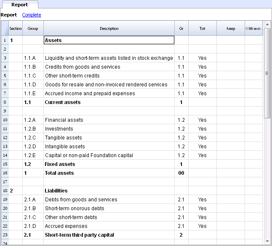
Task: Click 'Debts from goods and services' cell
Action: 109,200
